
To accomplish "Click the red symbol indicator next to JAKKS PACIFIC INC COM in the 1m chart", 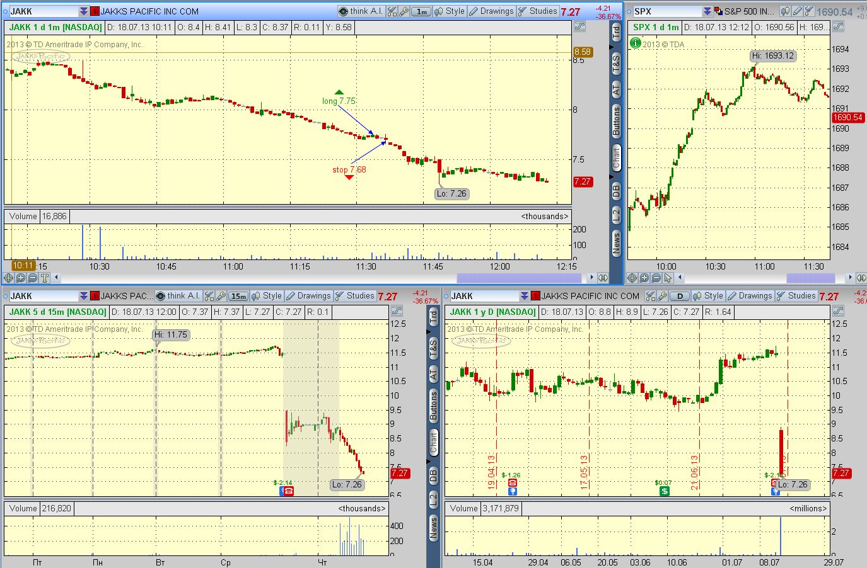I will point(95,11).
